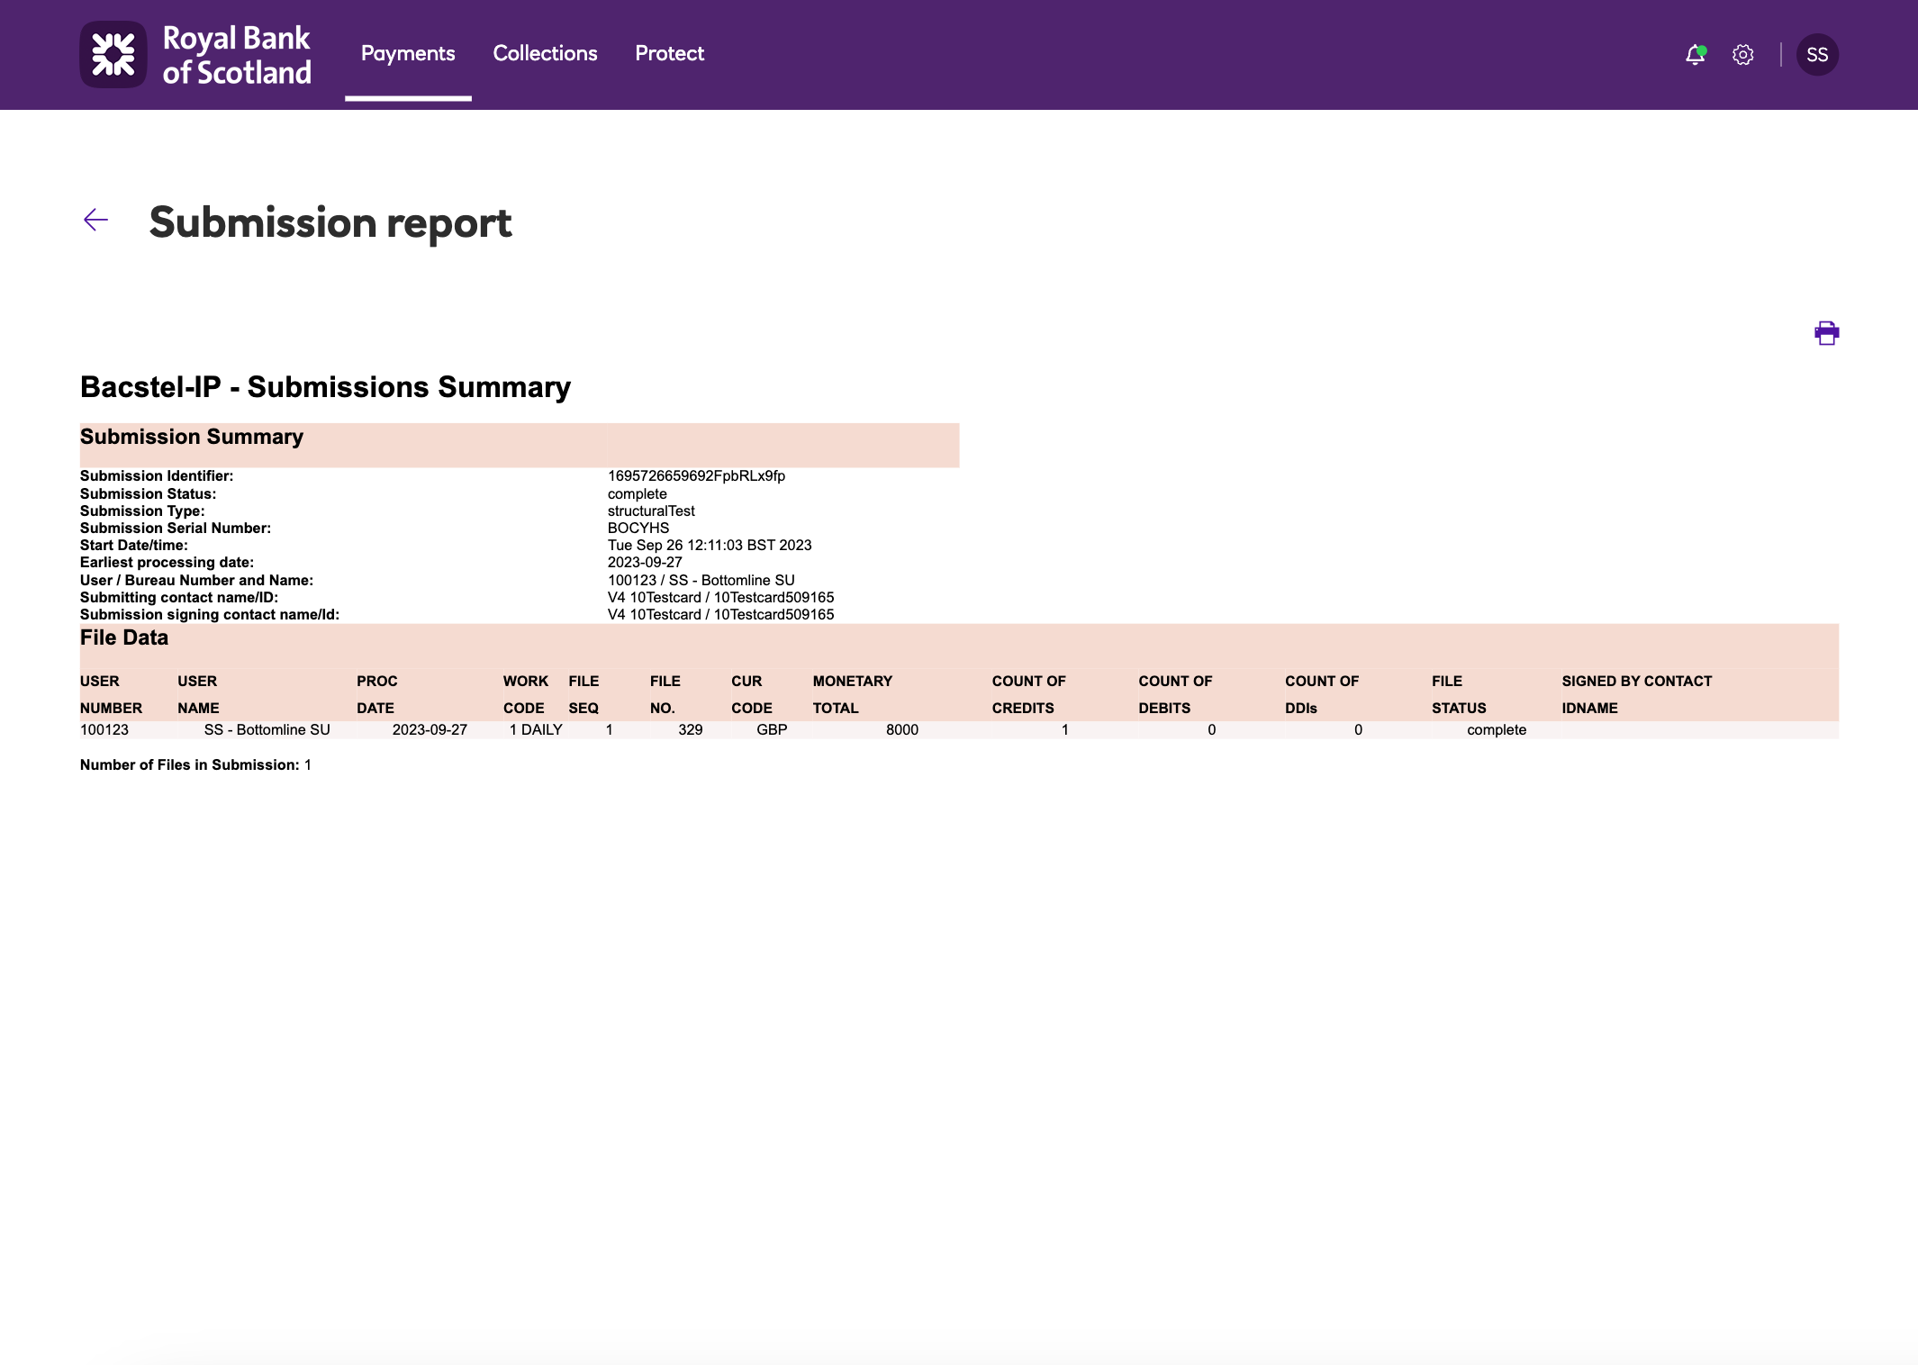This screenshot has height=1365, width=1918.
Task: Click the serial number BOCYHS
Action: [x=638, y=528]
